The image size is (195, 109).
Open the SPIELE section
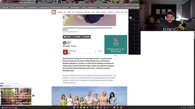126,12
